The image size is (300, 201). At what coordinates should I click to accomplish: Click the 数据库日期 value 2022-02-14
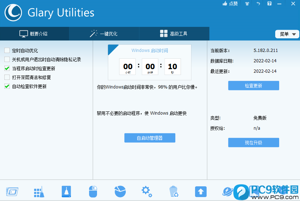(x=265, y=61)
